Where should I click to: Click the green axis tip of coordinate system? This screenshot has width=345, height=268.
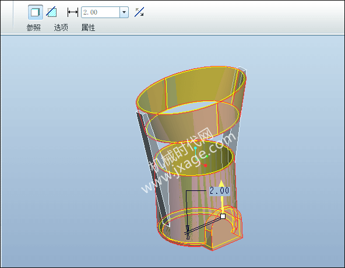point(207,156)
